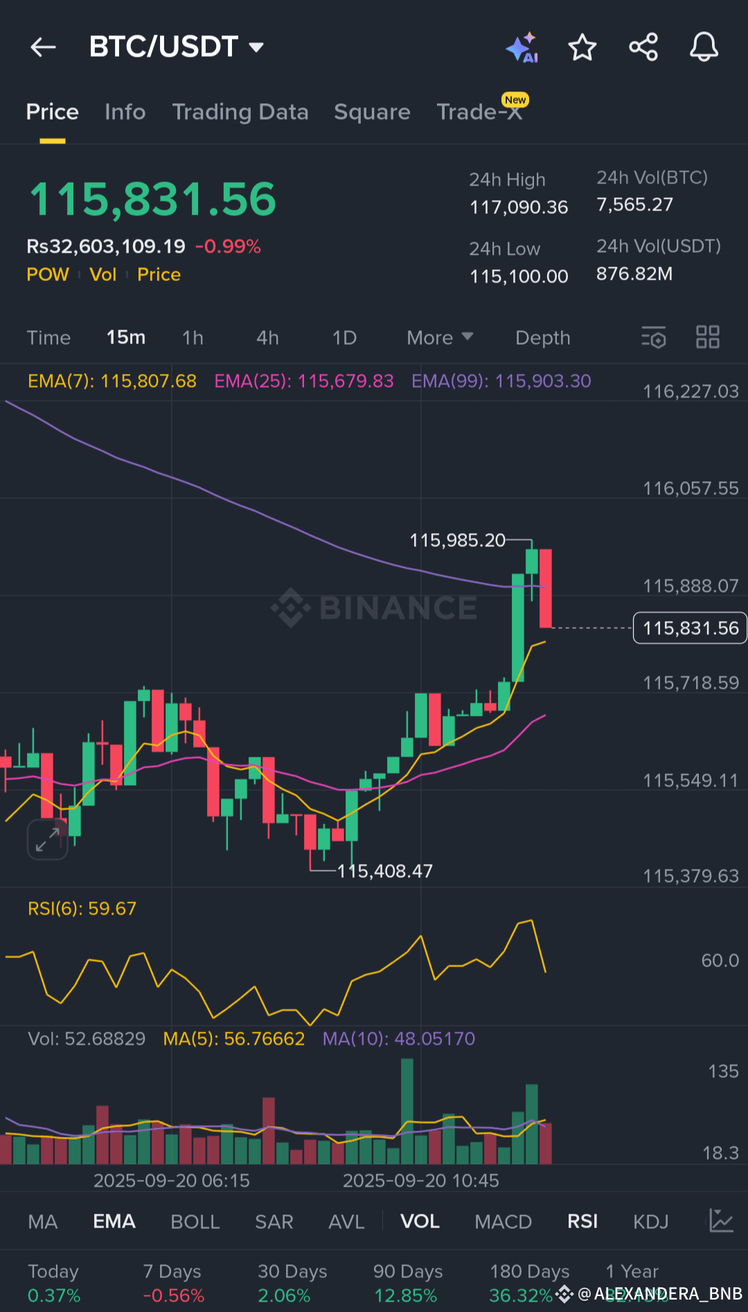Image resolution: width=748 pixels, height=1312 pixels.
Task: Select the 1h chart interval
Action: tap(193, 338)
